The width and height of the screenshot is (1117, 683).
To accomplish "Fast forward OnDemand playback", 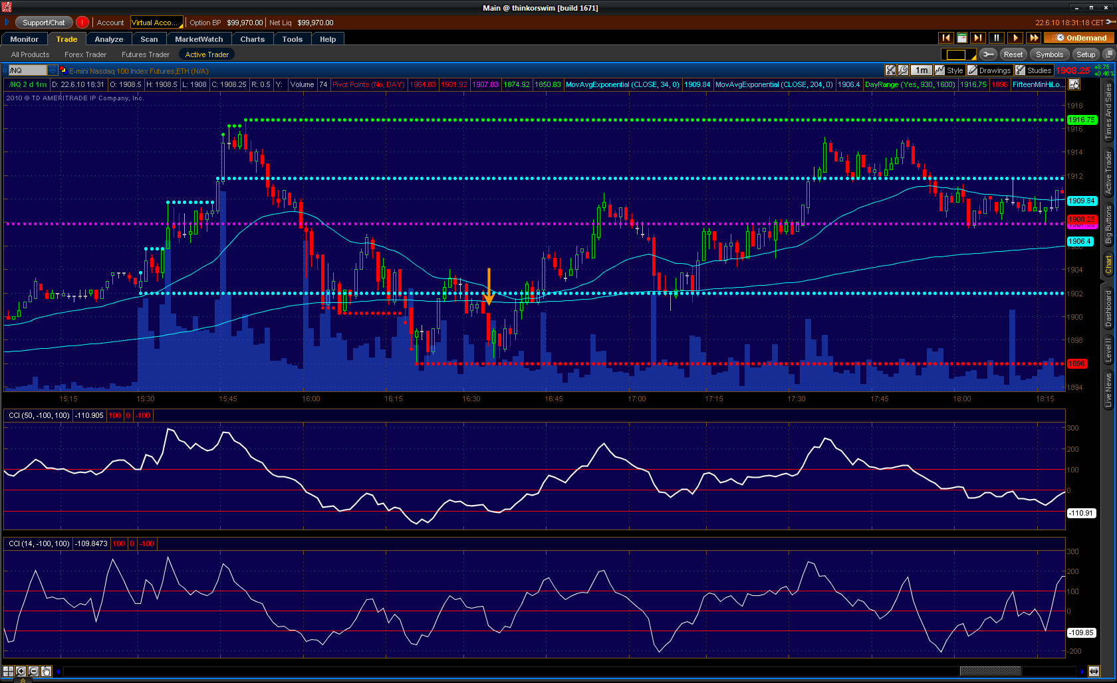I will [x=1033, y=38].
